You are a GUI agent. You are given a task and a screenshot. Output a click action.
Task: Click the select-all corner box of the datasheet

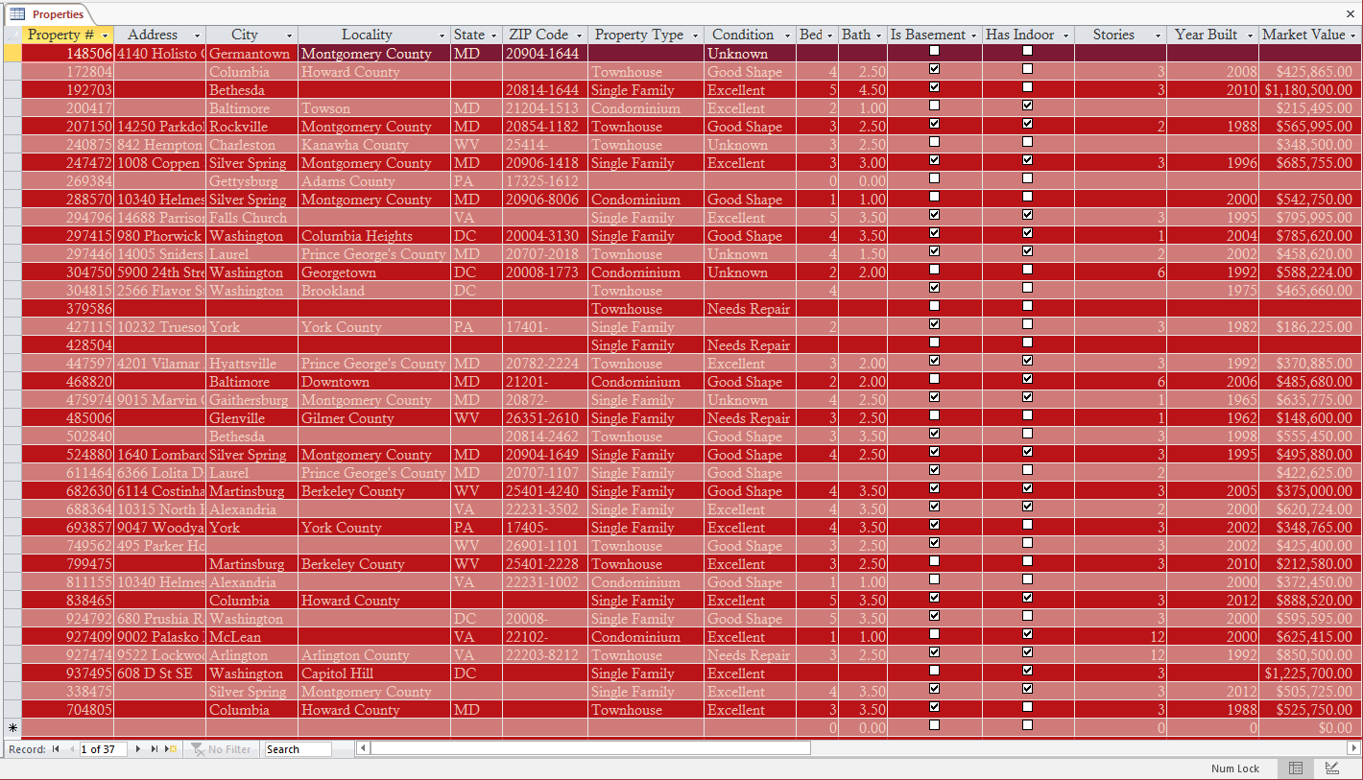12,35
